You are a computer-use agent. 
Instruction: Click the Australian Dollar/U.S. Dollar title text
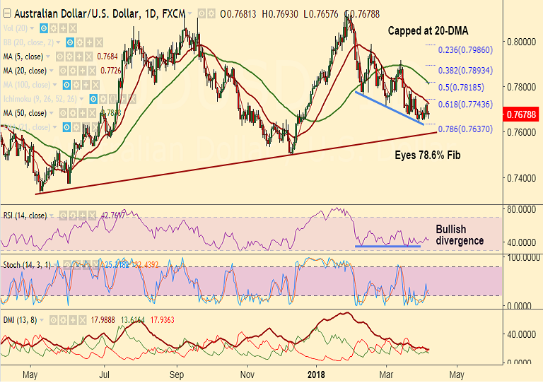coord(78,13)
